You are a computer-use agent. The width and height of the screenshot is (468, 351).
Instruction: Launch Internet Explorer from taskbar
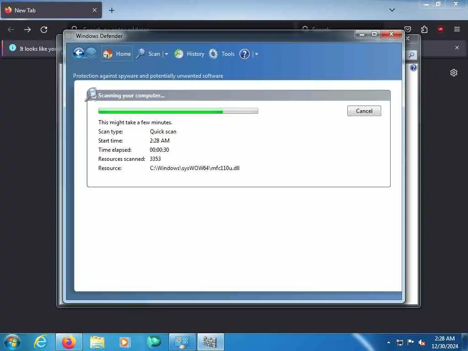tap(41, 342)
